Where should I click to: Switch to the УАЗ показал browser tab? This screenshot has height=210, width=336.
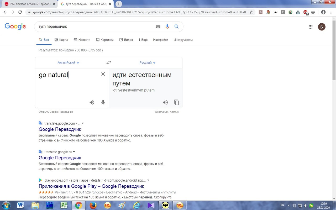[x=29, y=4]
